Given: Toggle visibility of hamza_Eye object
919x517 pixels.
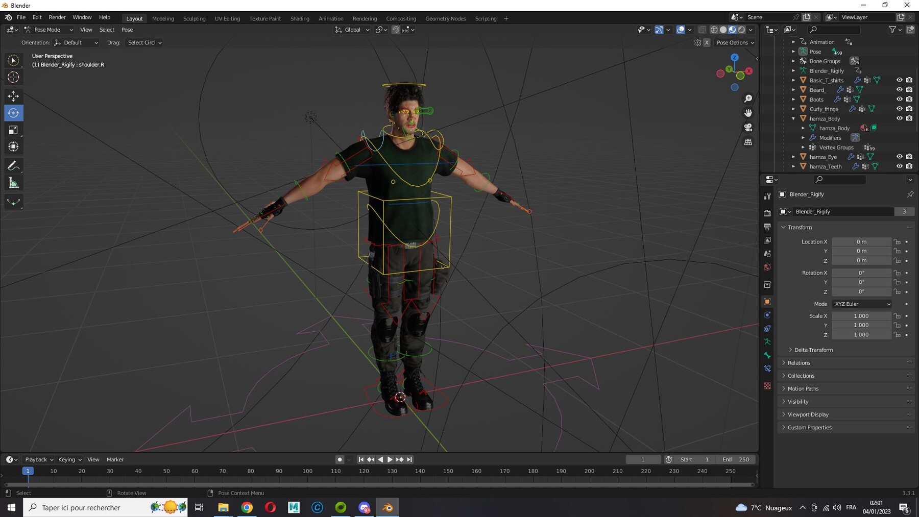Looking at the screenshot, I should [x=899, y=157].
